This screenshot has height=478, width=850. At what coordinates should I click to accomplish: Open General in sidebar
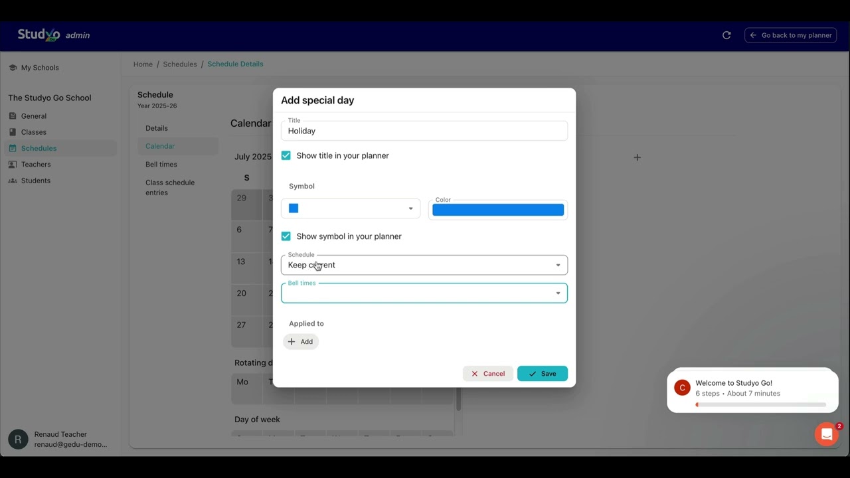(34, 116)
